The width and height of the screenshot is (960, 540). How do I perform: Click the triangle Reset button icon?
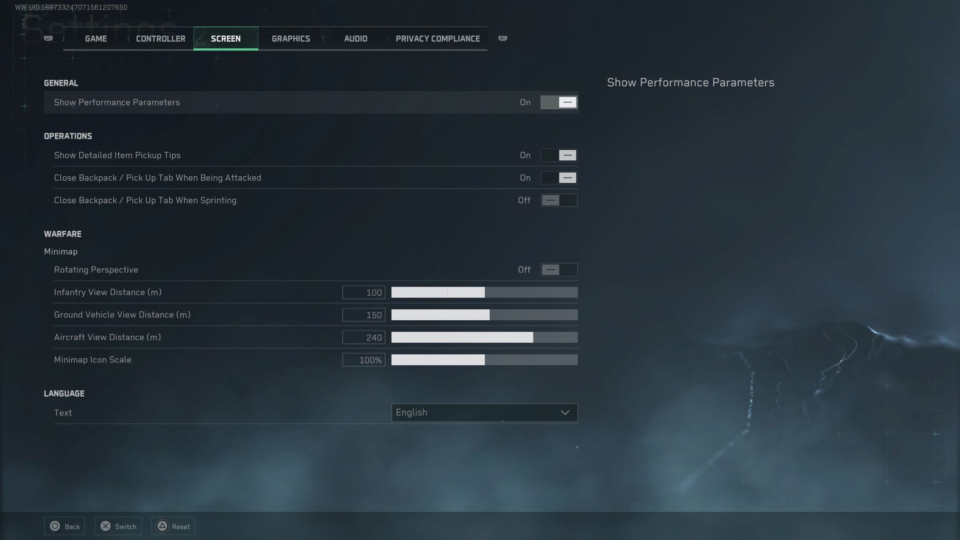[162, 526]
